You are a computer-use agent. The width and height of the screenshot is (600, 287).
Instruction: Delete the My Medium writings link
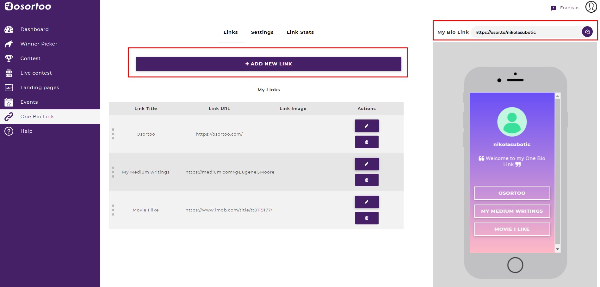click(367, 180)
